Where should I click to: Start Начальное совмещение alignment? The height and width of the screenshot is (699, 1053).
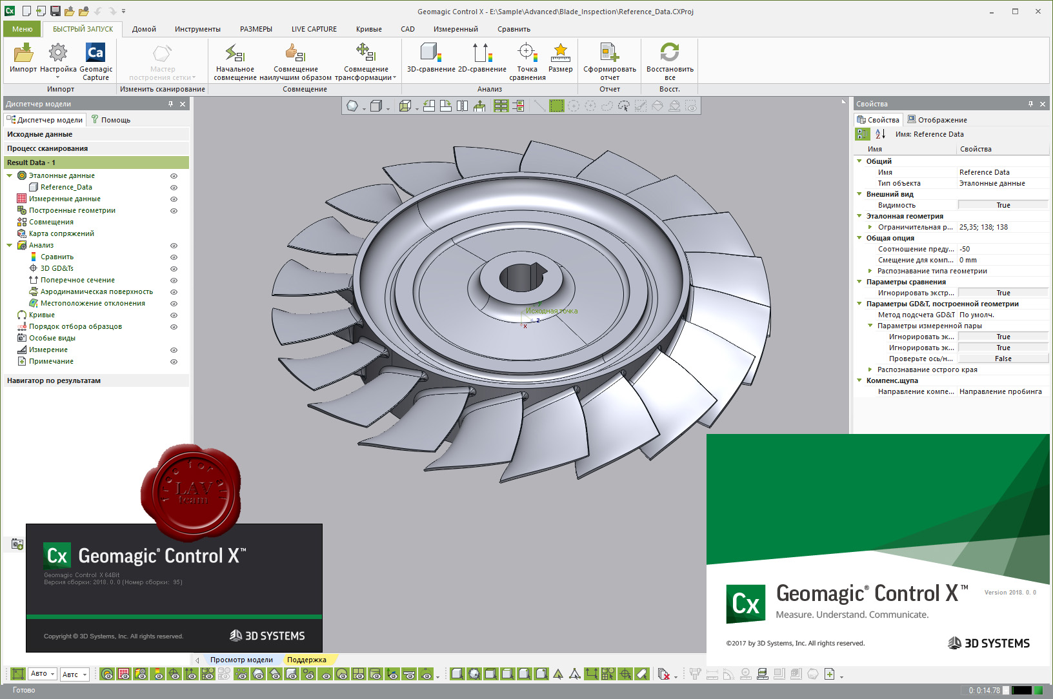(235, 61)
